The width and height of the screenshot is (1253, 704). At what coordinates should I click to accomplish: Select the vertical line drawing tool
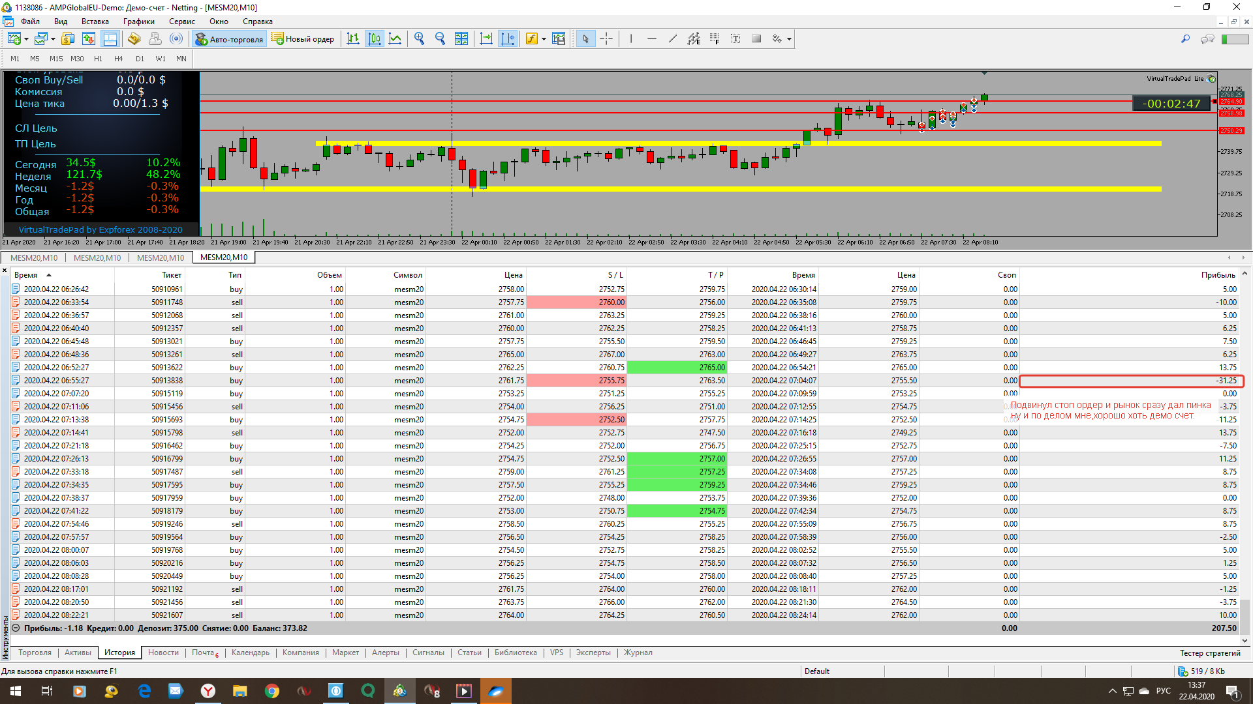631,39
